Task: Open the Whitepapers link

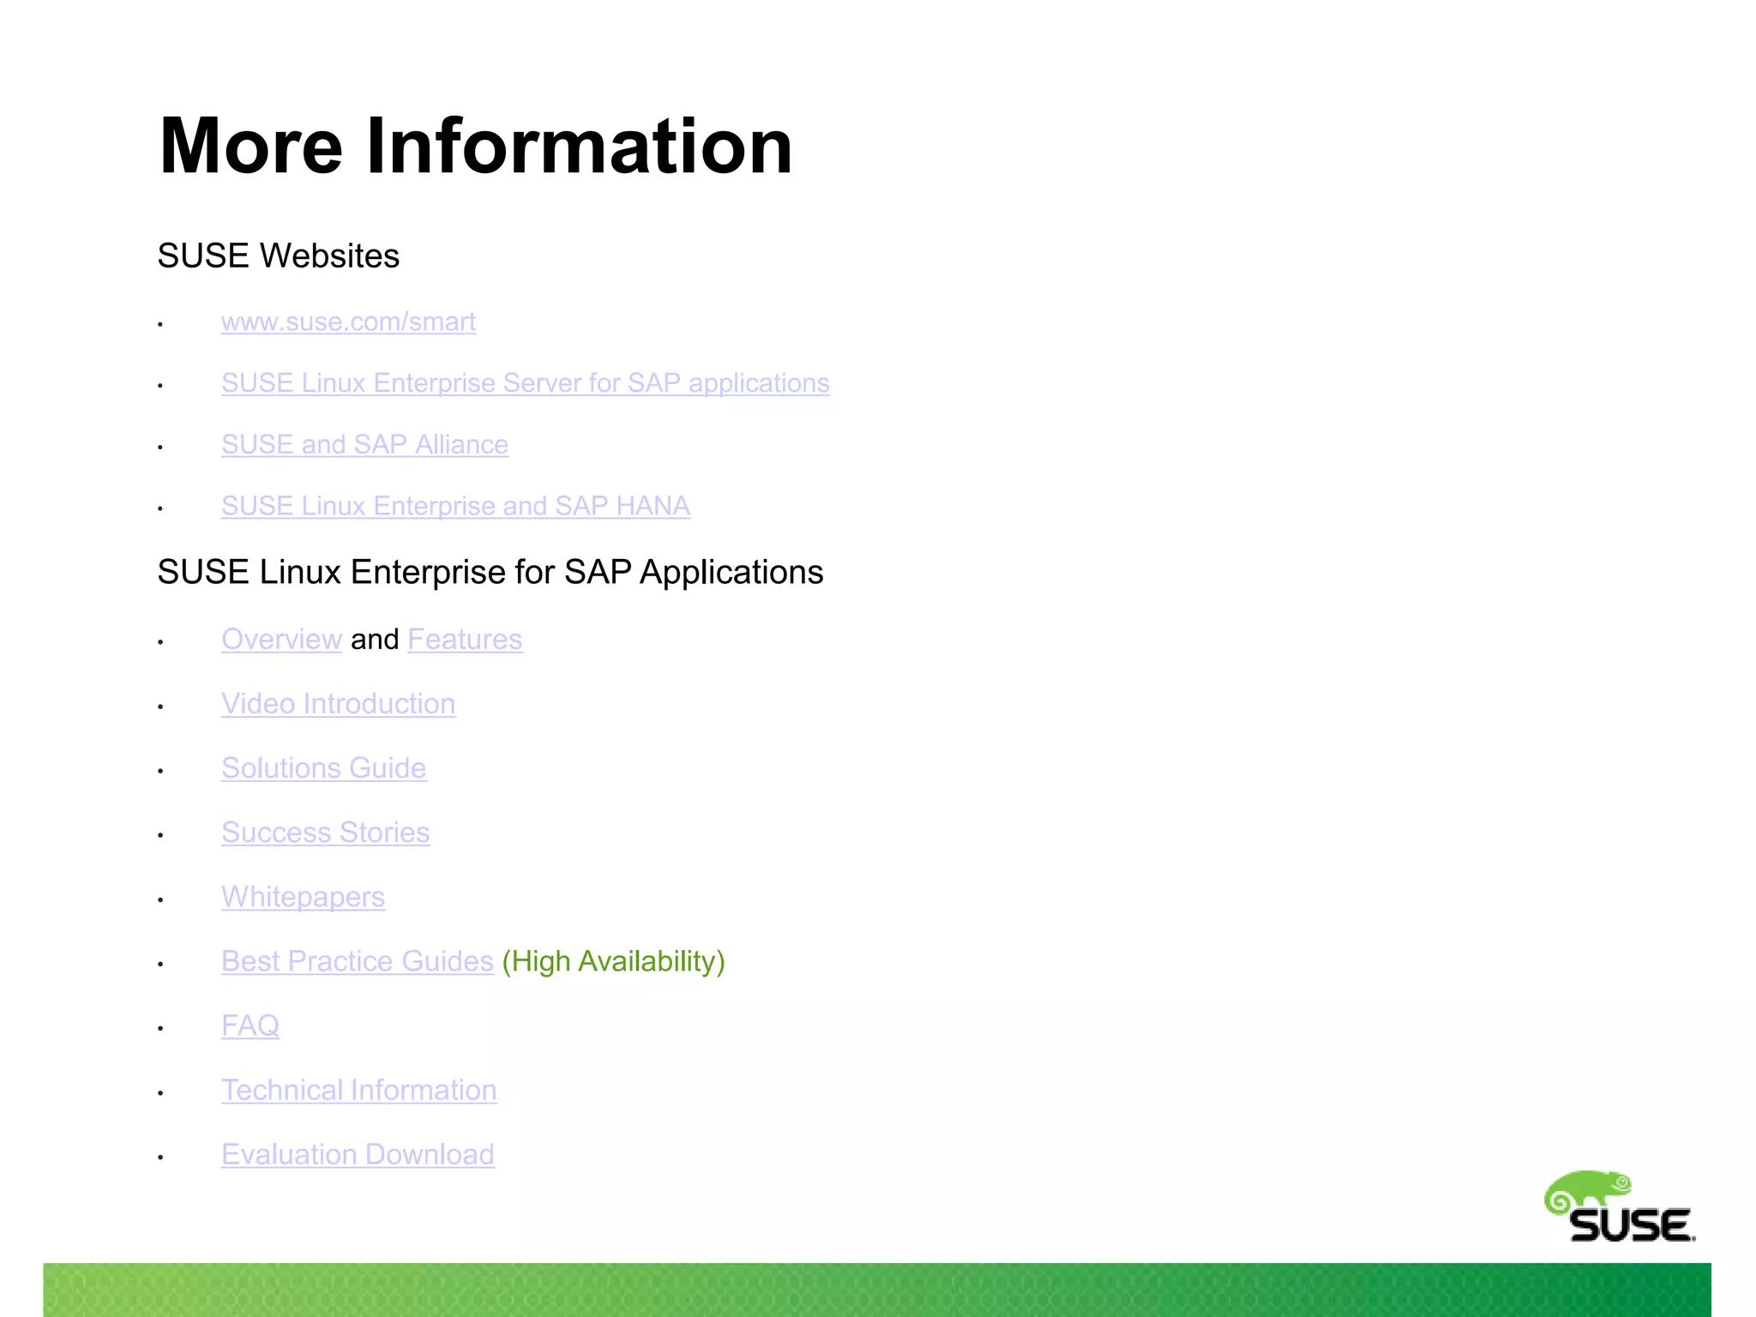Action: coord(303,897)
